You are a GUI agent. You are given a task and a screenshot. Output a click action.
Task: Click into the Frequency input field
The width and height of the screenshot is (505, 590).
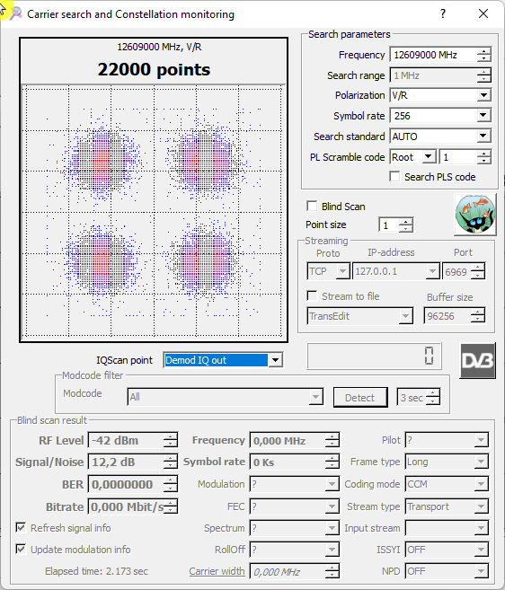click(433, 55)
